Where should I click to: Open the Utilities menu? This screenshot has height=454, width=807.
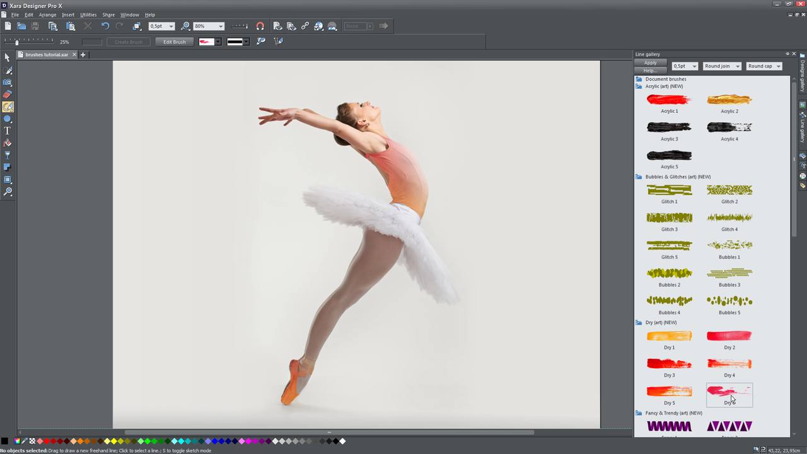88,15
